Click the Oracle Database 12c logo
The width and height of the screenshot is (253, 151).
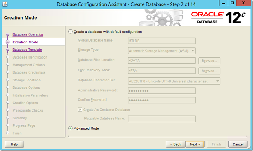(x=218, y=18)
